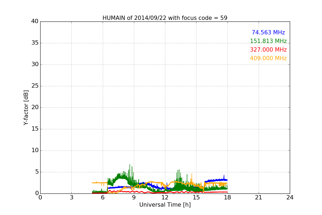Click the y-axis tick value 30
322x215 pixels.
35,64
